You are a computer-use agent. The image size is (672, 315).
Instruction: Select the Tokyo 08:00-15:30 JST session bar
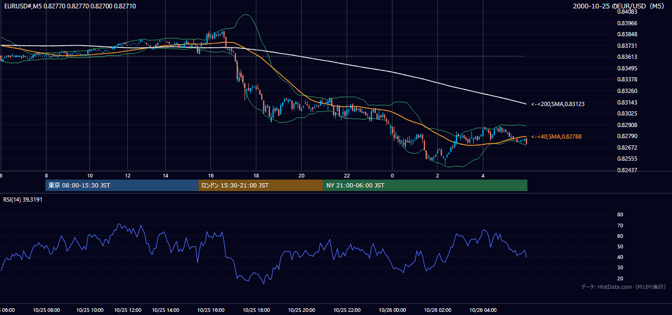pyautogui.click(x=122, y=185)
